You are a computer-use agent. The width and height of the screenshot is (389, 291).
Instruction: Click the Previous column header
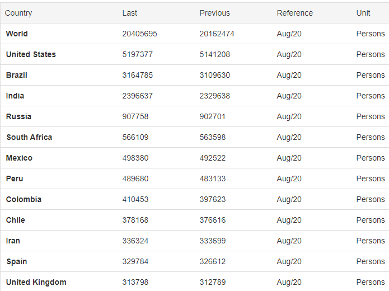click(214, 13)
